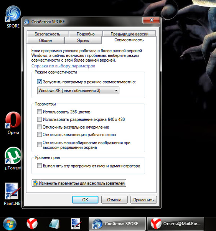The height and width of the screenshot is (231, 216).
Task: Open the Windows Start orb
Action: point(10,224)
